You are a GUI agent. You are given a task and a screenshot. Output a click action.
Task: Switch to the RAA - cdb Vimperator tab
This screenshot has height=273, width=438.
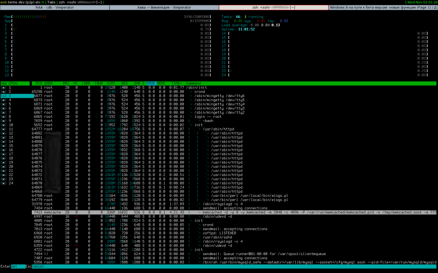pos(54,7)
